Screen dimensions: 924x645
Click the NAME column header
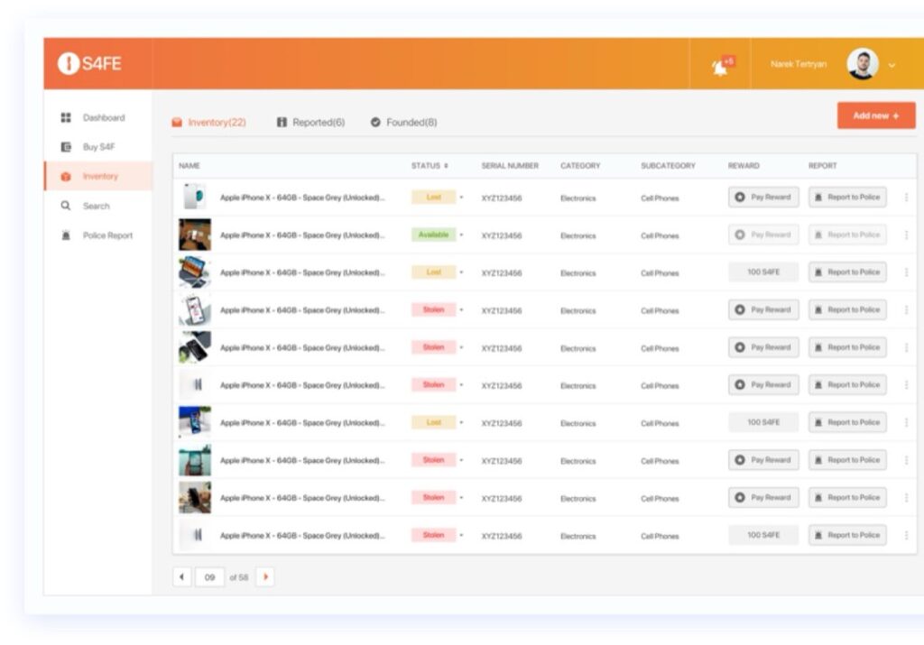189,165
